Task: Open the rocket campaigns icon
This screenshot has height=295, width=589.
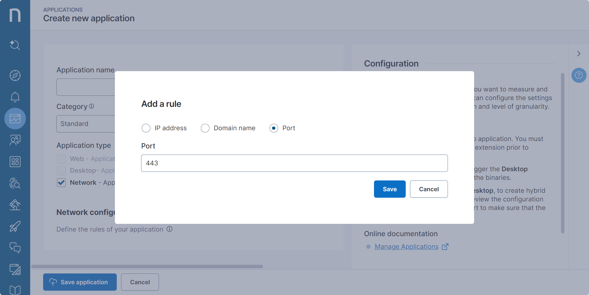Action: click(x=15, y=226)
